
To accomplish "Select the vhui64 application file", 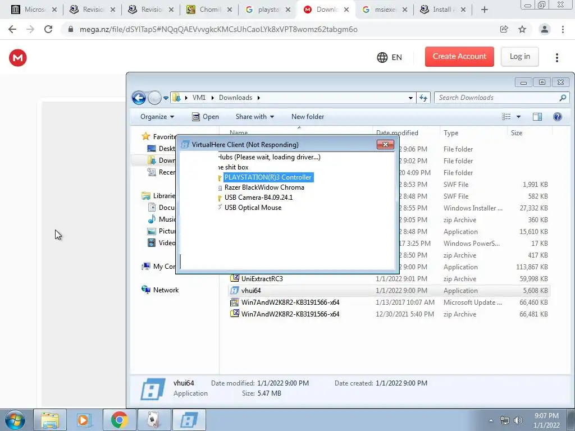I will coord(389,290).
